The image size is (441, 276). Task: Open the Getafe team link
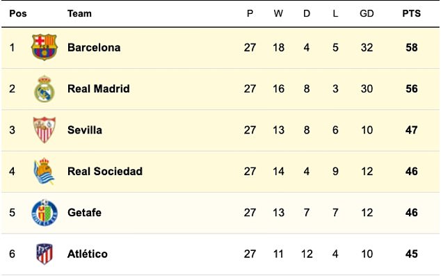(x=84, y=213)
